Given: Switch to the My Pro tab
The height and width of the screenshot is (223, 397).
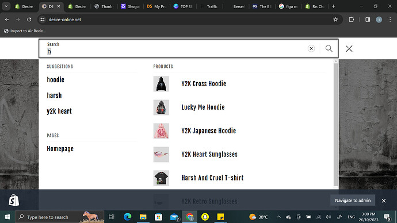Looking at the screenshot, I should coord(156,6).
